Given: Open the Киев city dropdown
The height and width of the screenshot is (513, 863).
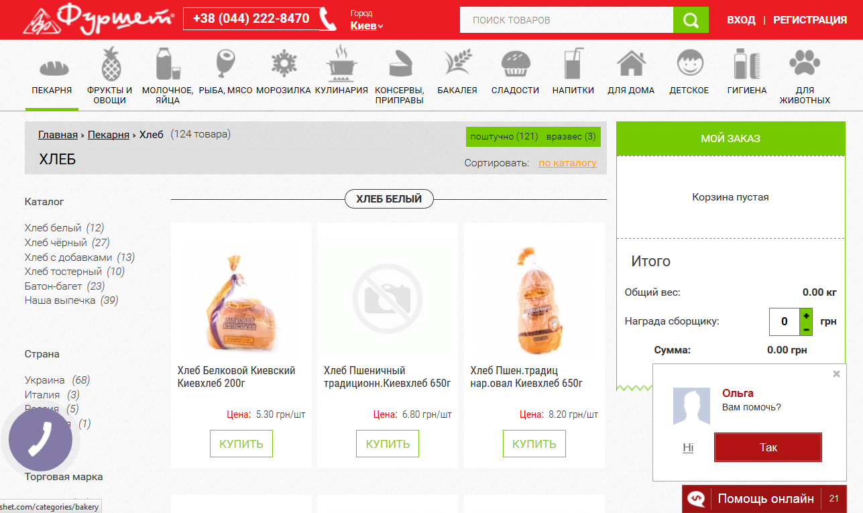Looking at the screenshot, I should tap(367, 26).
